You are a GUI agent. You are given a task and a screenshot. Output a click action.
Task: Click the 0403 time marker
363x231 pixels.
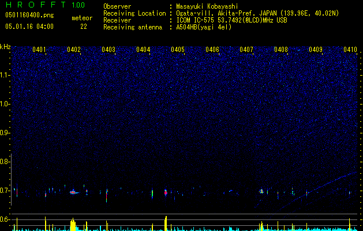click(x=108, y=50)
